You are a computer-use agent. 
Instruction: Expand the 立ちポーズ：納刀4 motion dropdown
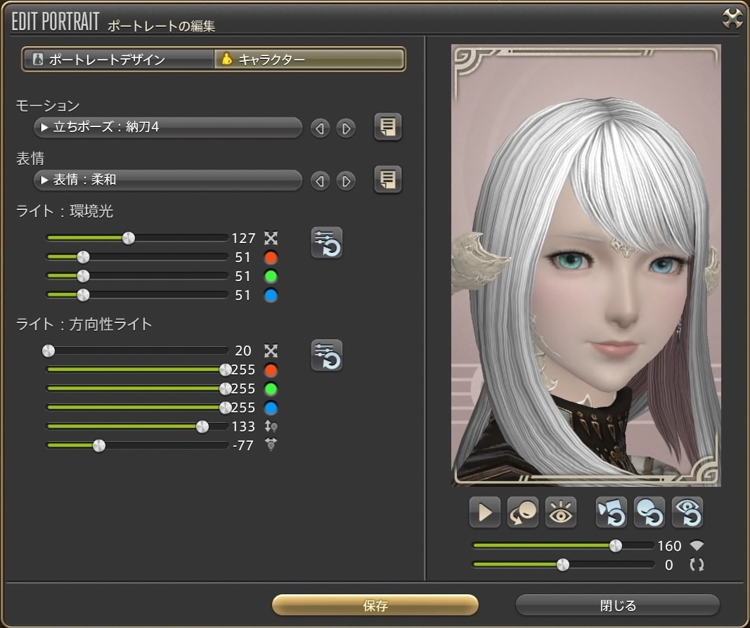[x=167, y=128]
